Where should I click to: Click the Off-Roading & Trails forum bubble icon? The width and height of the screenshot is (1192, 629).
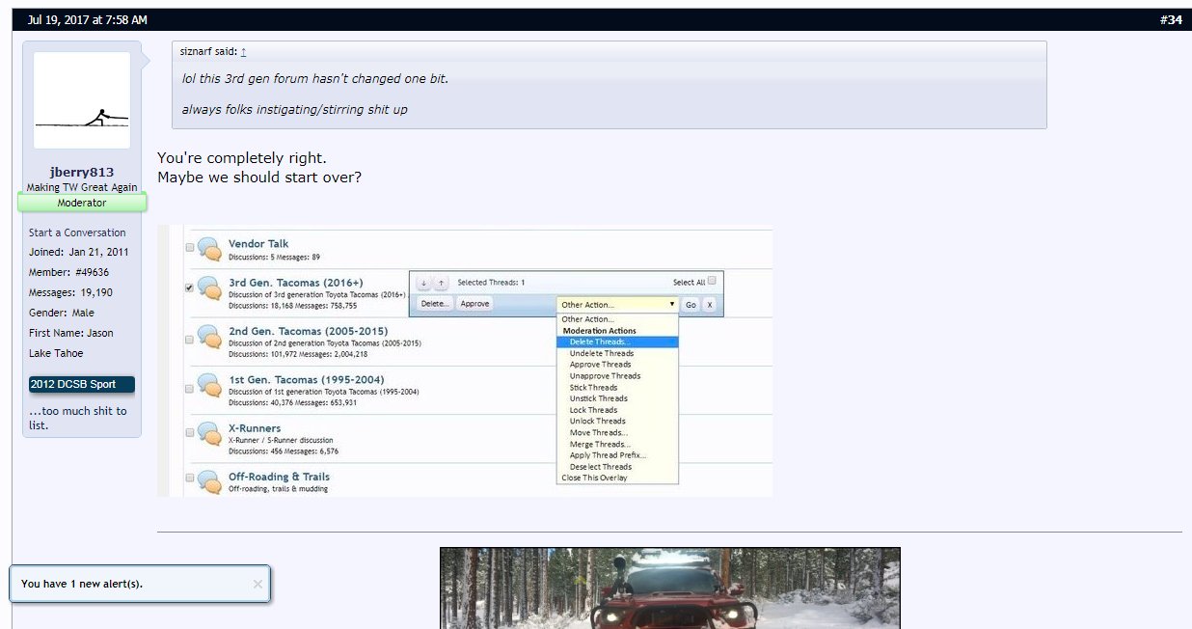tap(209, 481)
